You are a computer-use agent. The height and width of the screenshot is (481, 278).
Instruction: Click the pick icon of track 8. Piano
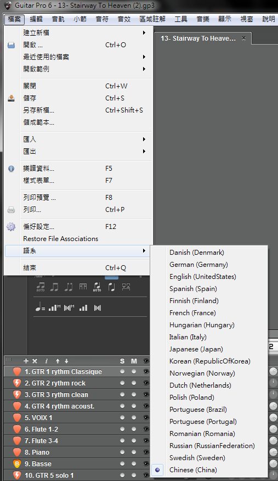click(17, 452)
